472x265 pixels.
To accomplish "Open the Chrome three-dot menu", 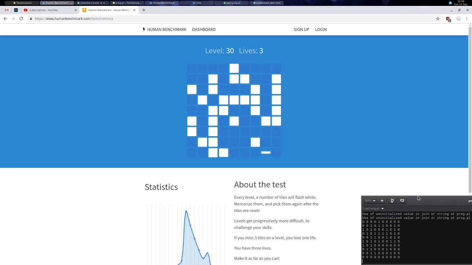I will pyautogui.click(x=467, y=18).
